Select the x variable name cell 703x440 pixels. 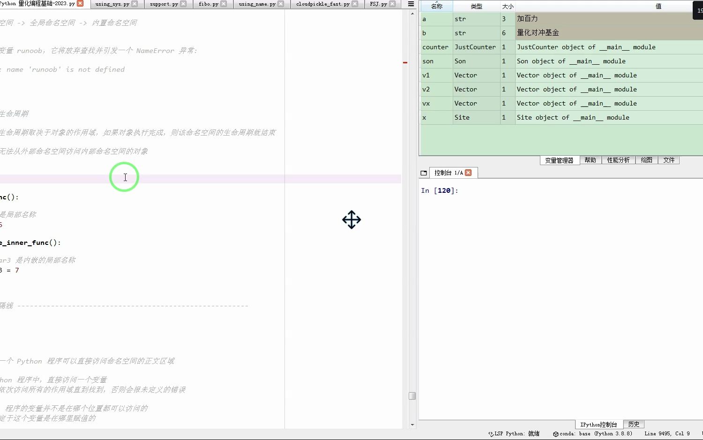(436, 117)
